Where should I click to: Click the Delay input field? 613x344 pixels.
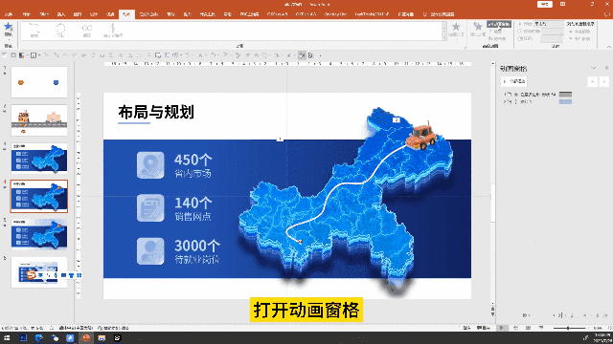(x=552, y=38)
